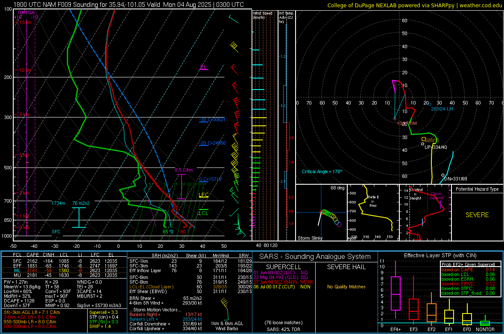Image resolution: width=504 pixels, height=334 pixels.
Task: Click the 'Eff Shear (EBWD)' row label
Action: (x=148, y=292)
